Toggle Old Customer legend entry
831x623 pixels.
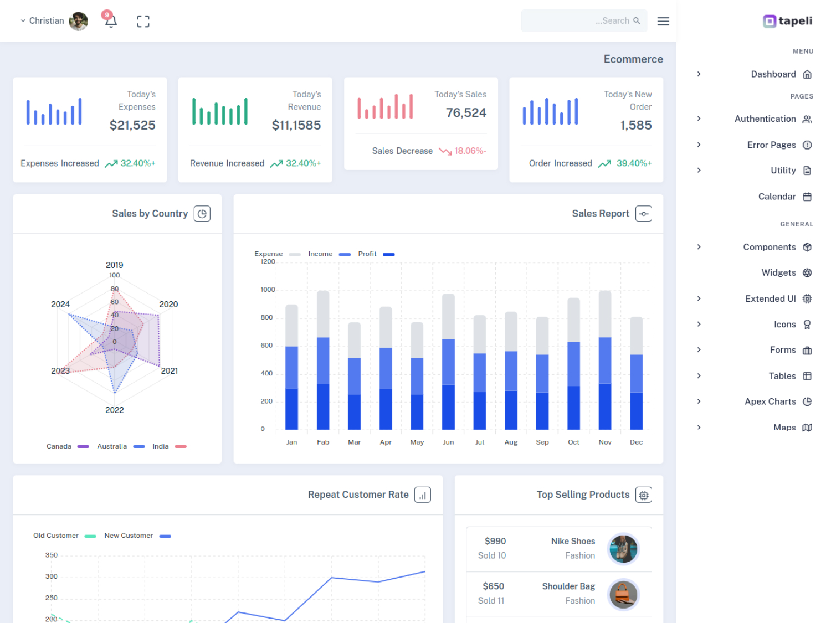[65, 536]
